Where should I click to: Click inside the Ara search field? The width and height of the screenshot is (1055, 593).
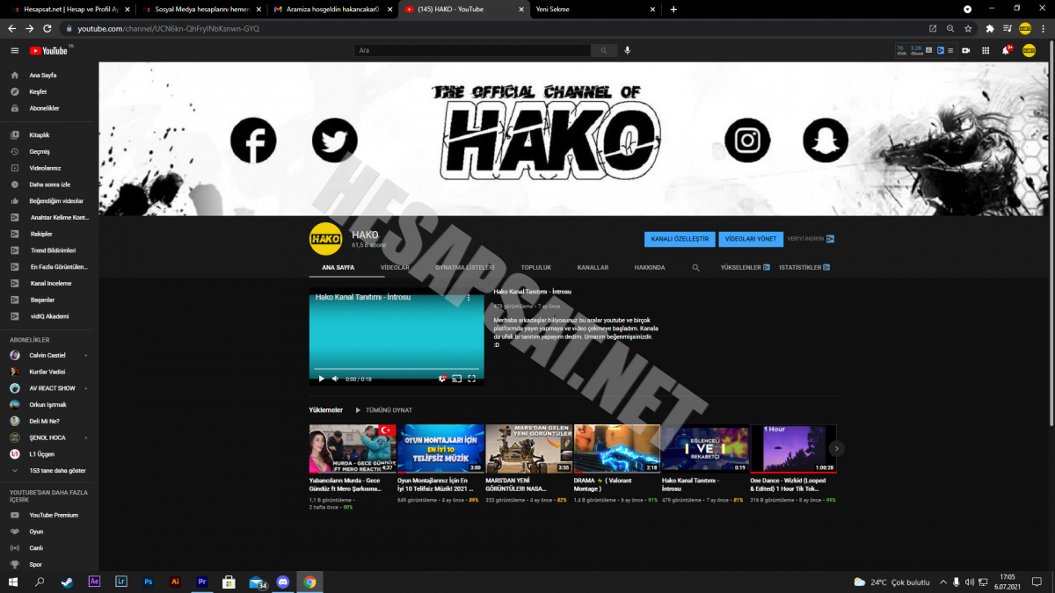[472, 51]
